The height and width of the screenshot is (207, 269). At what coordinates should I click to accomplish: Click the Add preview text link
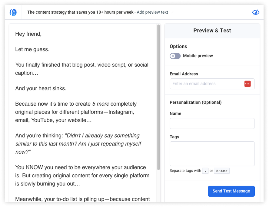(152, 12)
